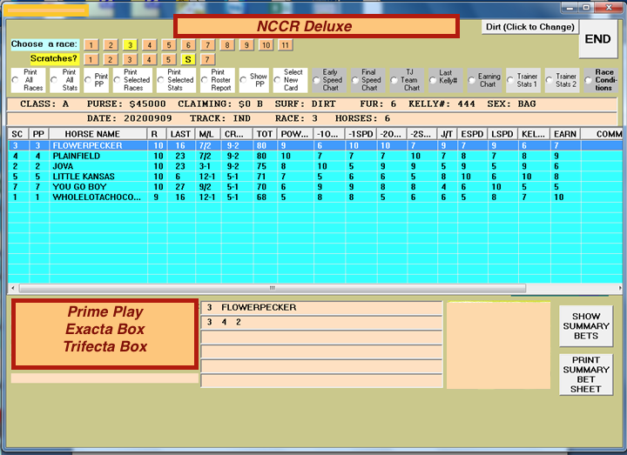This screenshot has width=627, height=455.
Task: Select the PLAINFIELD row
Action: click(x=315, y=156)
